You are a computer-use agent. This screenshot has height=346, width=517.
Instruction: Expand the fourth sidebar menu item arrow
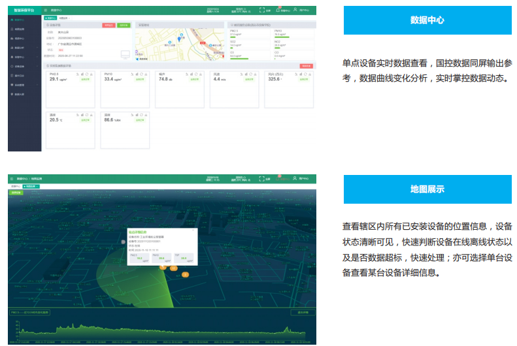(x=38, y=48)
